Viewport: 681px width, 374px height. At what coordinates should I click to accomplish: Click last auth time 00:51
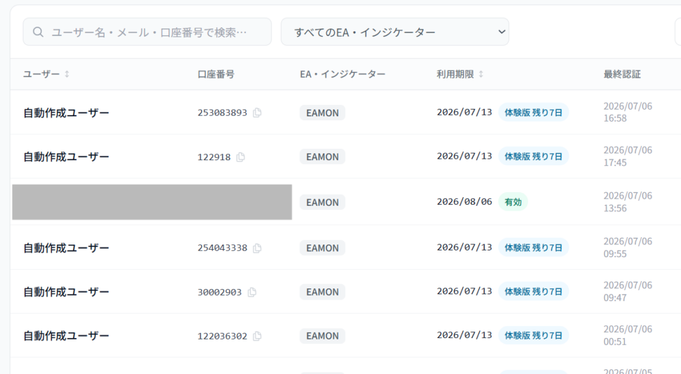[615, 342]
